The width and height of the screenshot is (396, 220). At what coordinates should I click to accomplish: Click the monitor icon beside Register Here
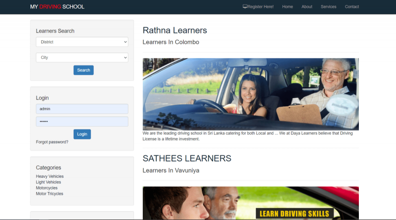(x=245, y=7)
